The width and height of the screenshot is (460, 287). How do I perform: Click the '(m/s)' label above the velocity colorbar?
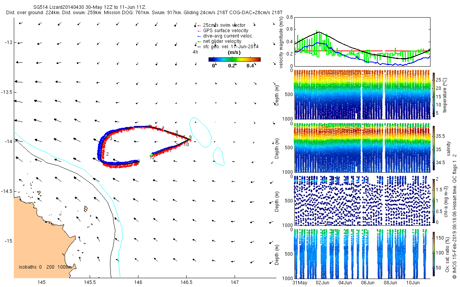pyautogui.click(x=234, y=52)
